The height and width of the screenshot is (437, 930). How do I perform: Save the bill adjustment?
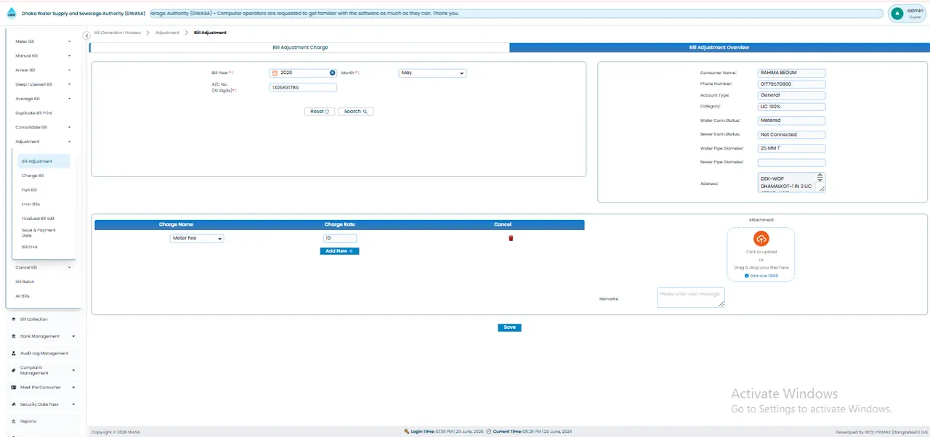[509, 327]
